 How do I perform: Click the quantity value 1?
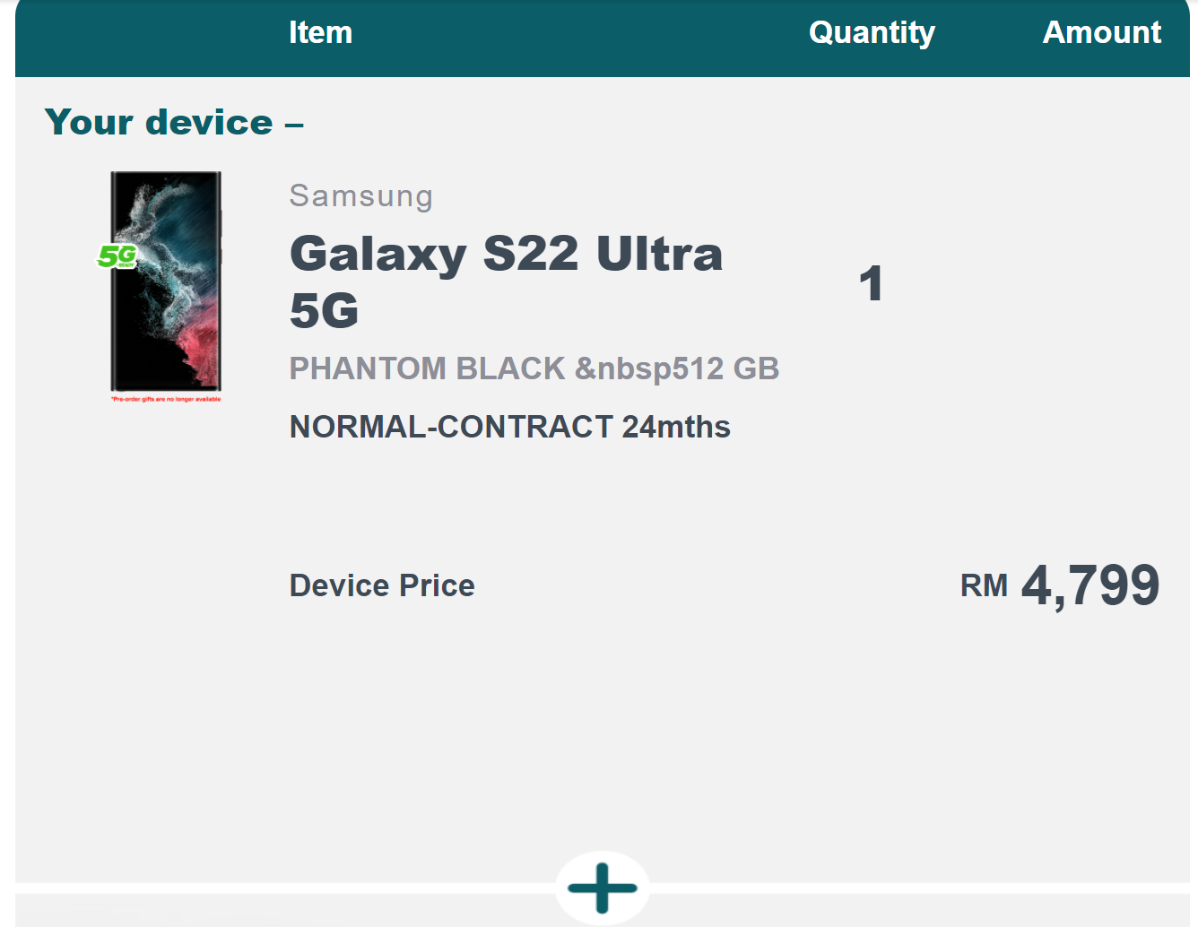coord(871,284)
